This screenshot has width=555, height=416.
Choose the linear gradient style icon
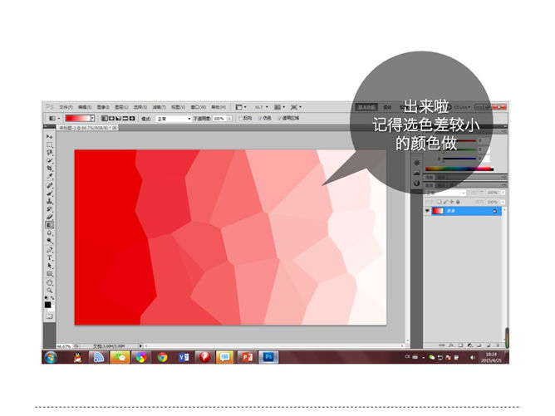[104, 119]
